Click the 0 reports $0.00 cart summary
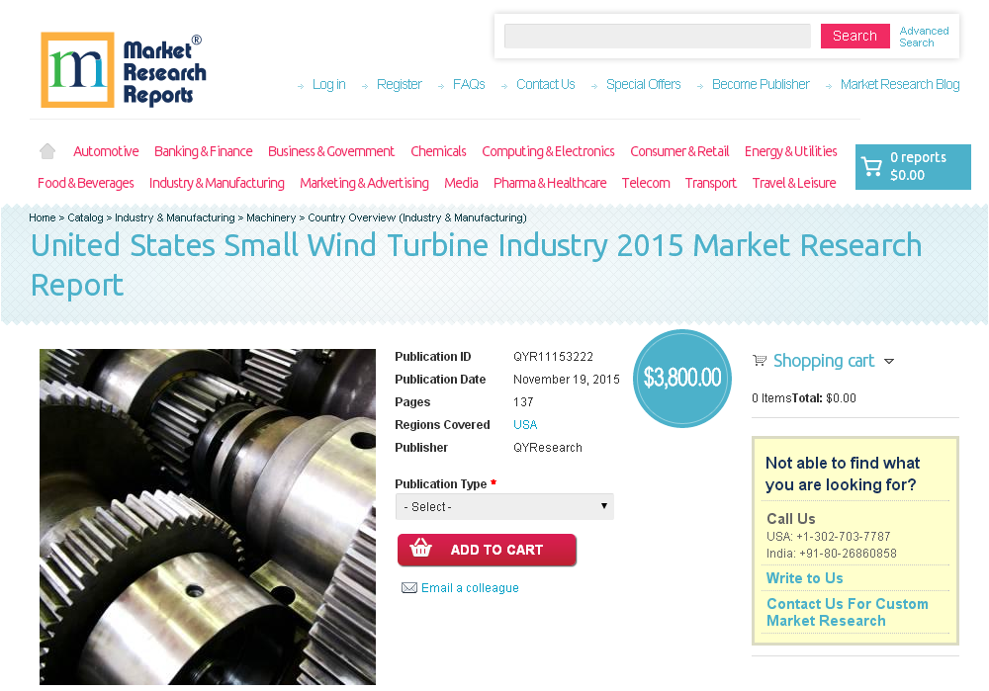 (913, 166)
